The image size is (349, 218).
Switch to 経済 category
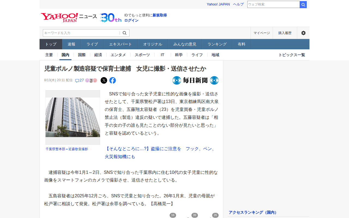pyautogui.click(x=98, y=55)
